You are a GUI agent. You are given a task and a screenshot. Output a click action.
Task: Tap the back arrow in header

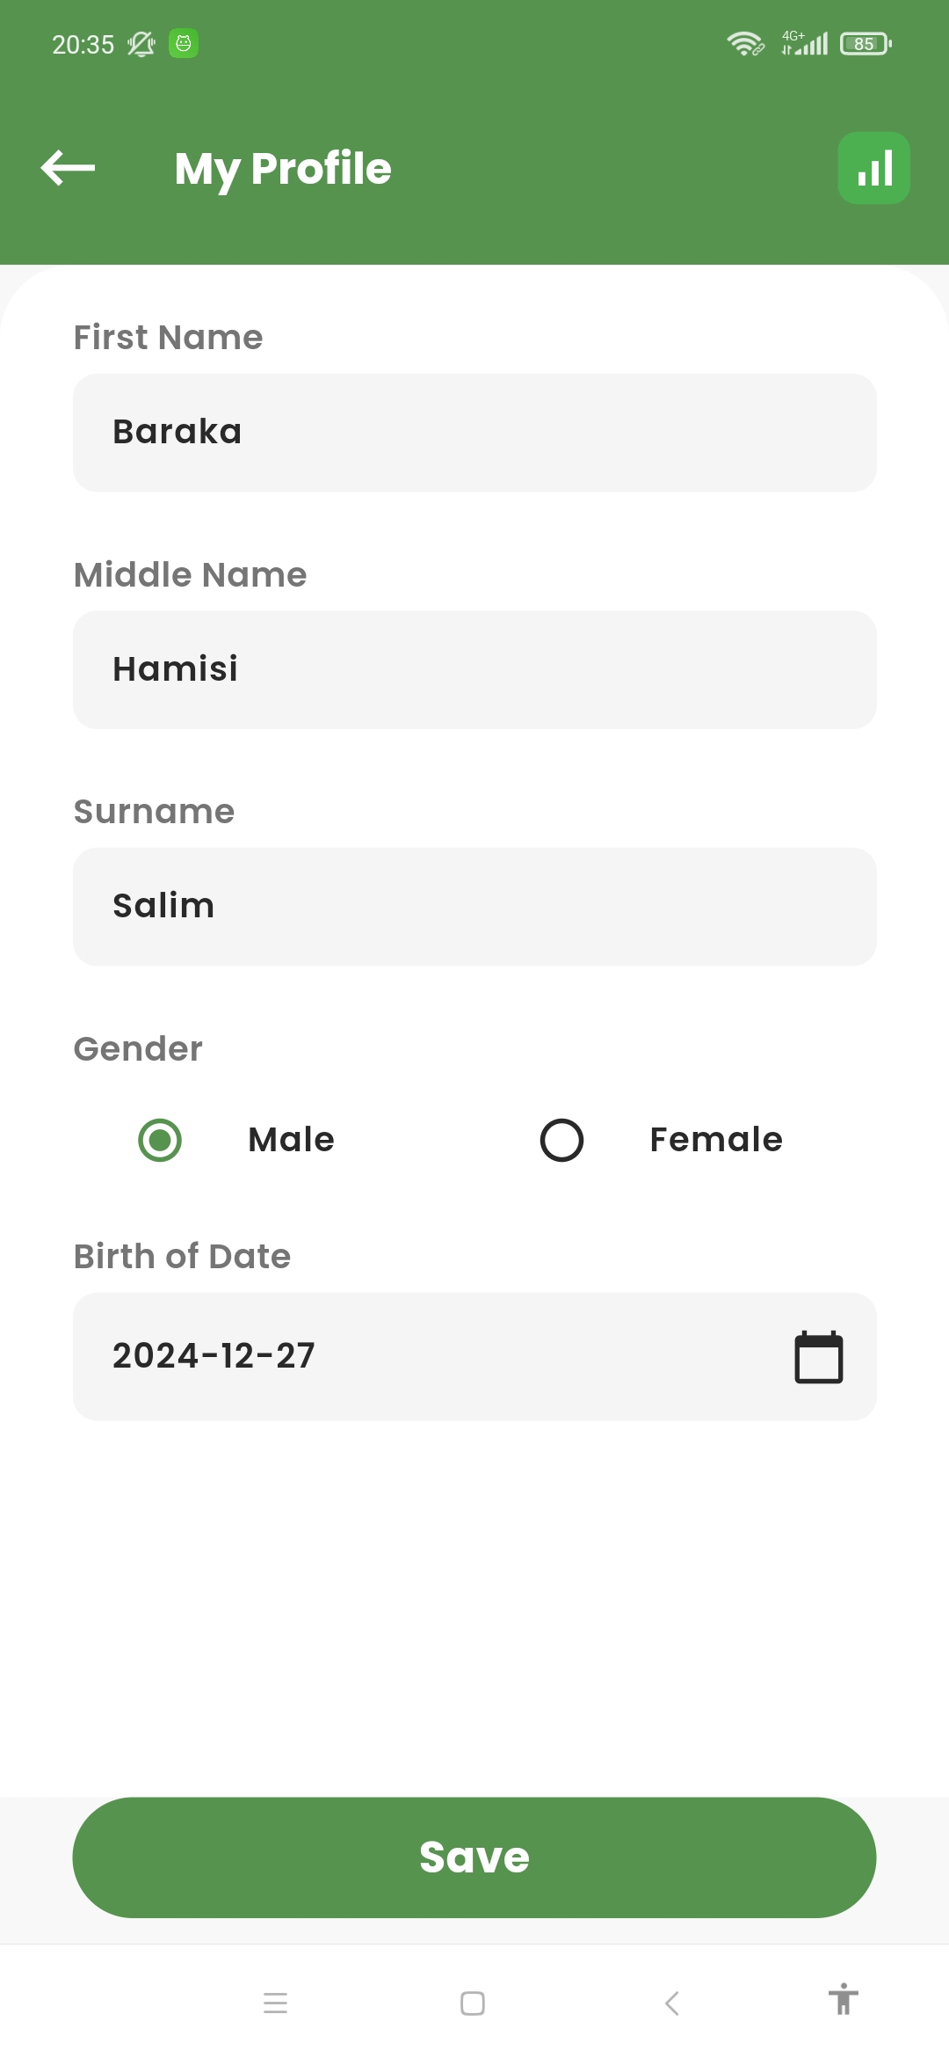click(68, 168)
